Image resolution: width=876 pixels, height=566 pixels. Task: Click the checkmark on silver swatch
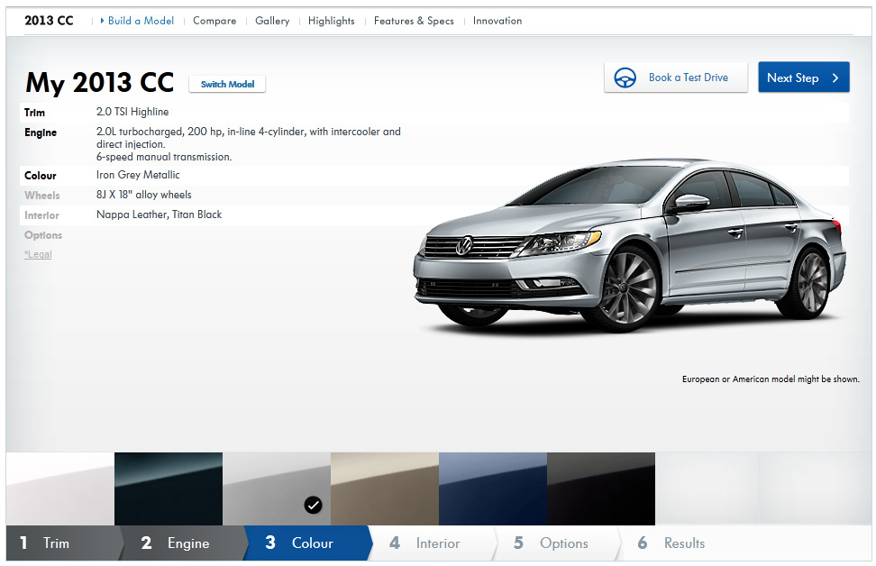(313, 505)
